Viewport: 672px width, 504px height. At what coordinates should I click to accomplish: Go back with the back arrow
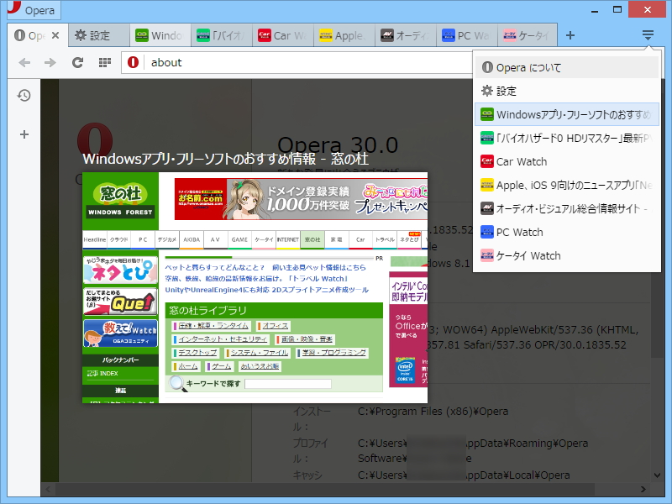[24, 62]
